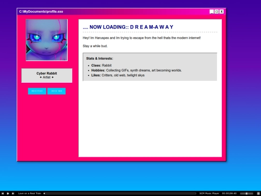This screenshot has width=261, height=196.
Task: Adjust the music player volume slider
Action: coord(246,193)
